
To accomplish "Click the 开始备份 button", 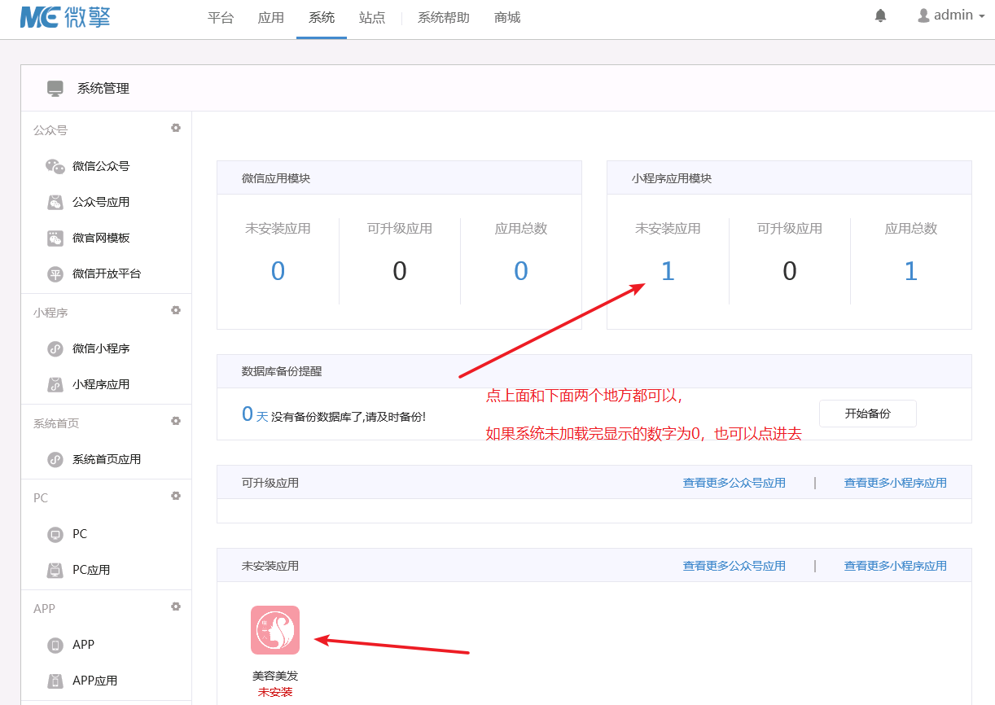I will point(868,414).
